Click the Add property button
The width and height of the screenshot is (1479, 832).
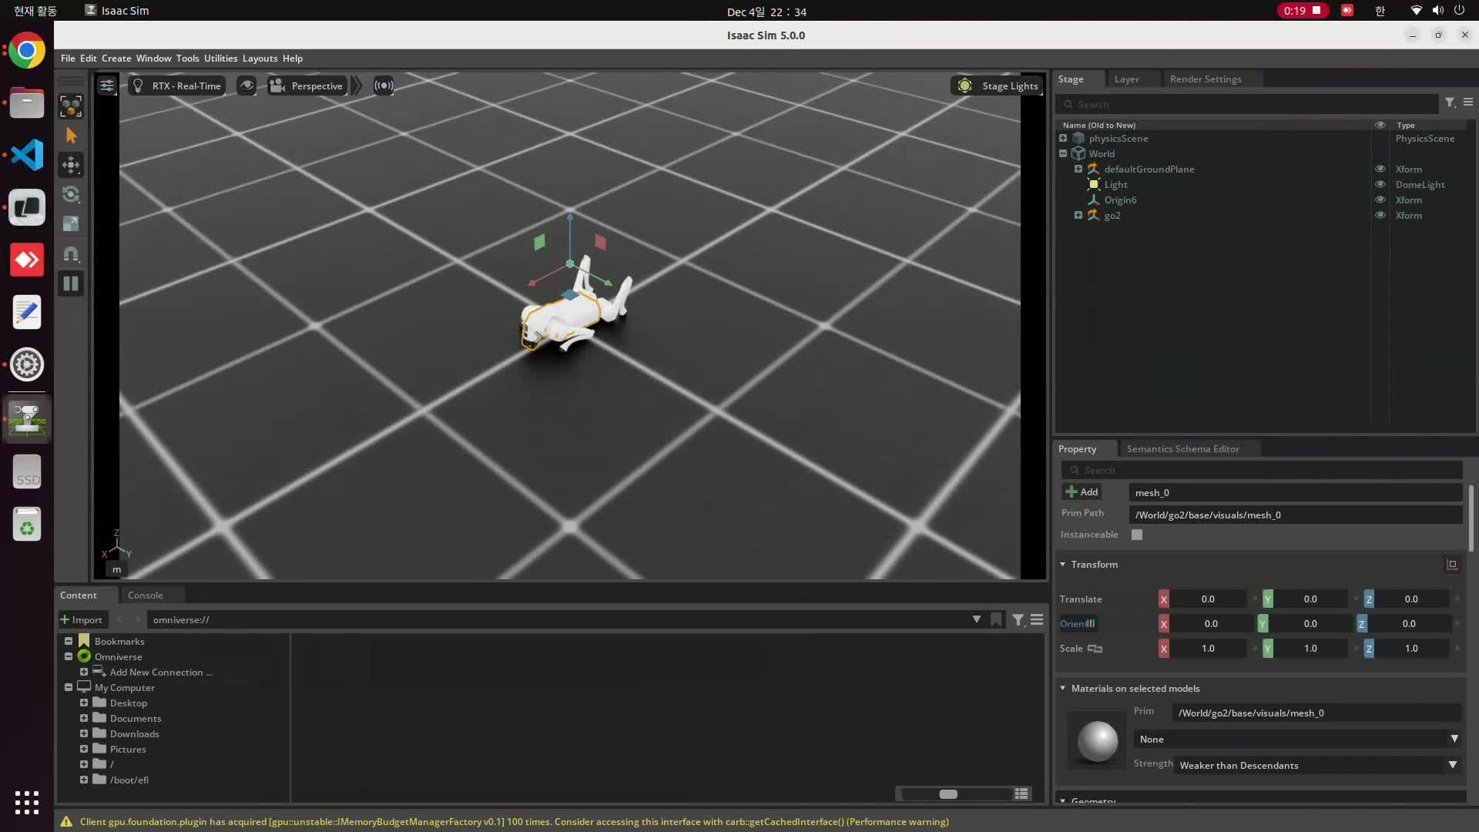[x=1082, y=492]
